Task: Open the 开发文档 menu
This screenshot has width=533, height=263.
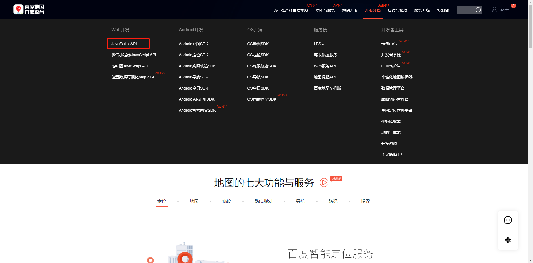Action: [x=373, y=10]
